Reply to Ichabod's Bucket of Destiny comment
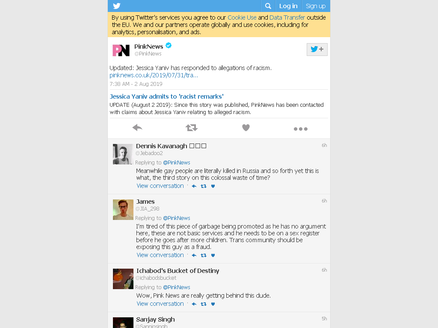438x328 pixels. [194, 304]
